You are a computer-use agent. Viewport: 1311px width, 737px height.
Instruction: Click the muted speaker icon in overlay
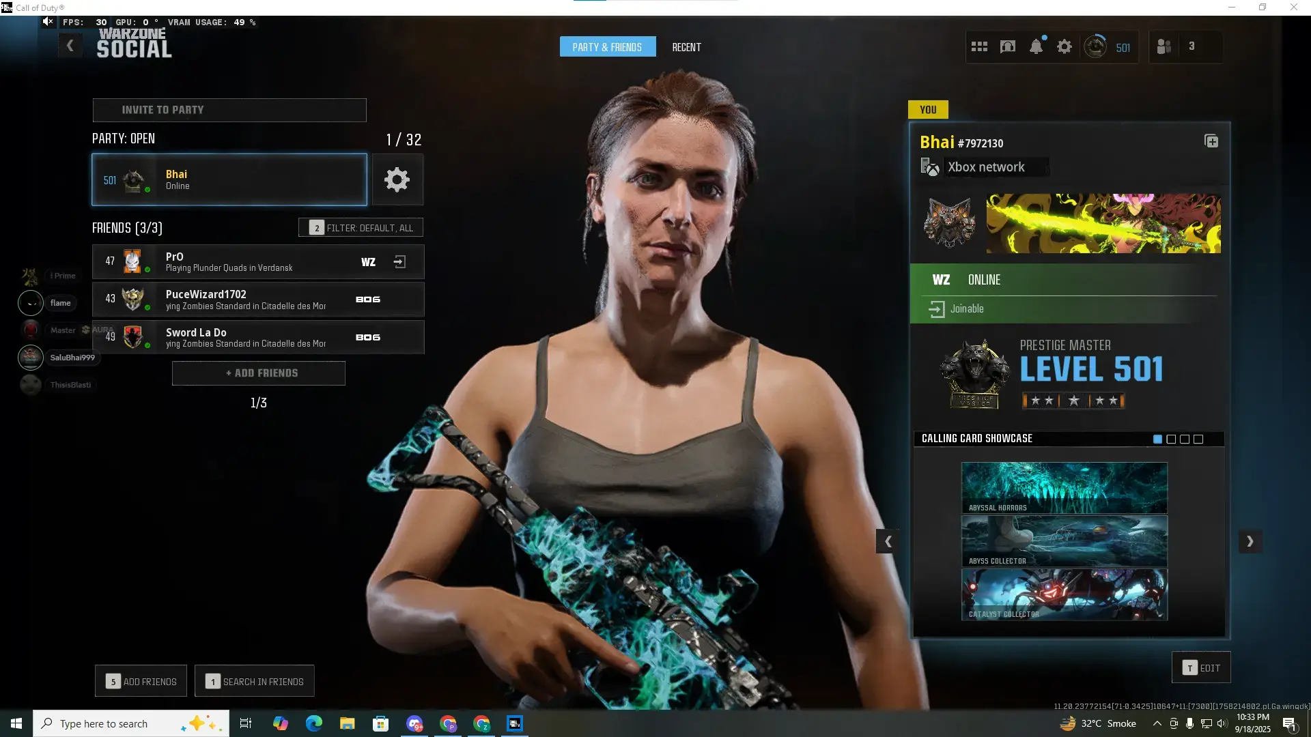(47, 22)
